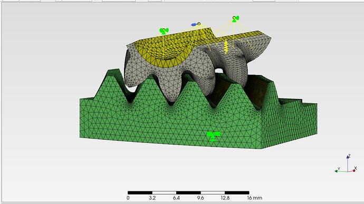Select the green fixed-support symbol on the rack base

[214, 136]
